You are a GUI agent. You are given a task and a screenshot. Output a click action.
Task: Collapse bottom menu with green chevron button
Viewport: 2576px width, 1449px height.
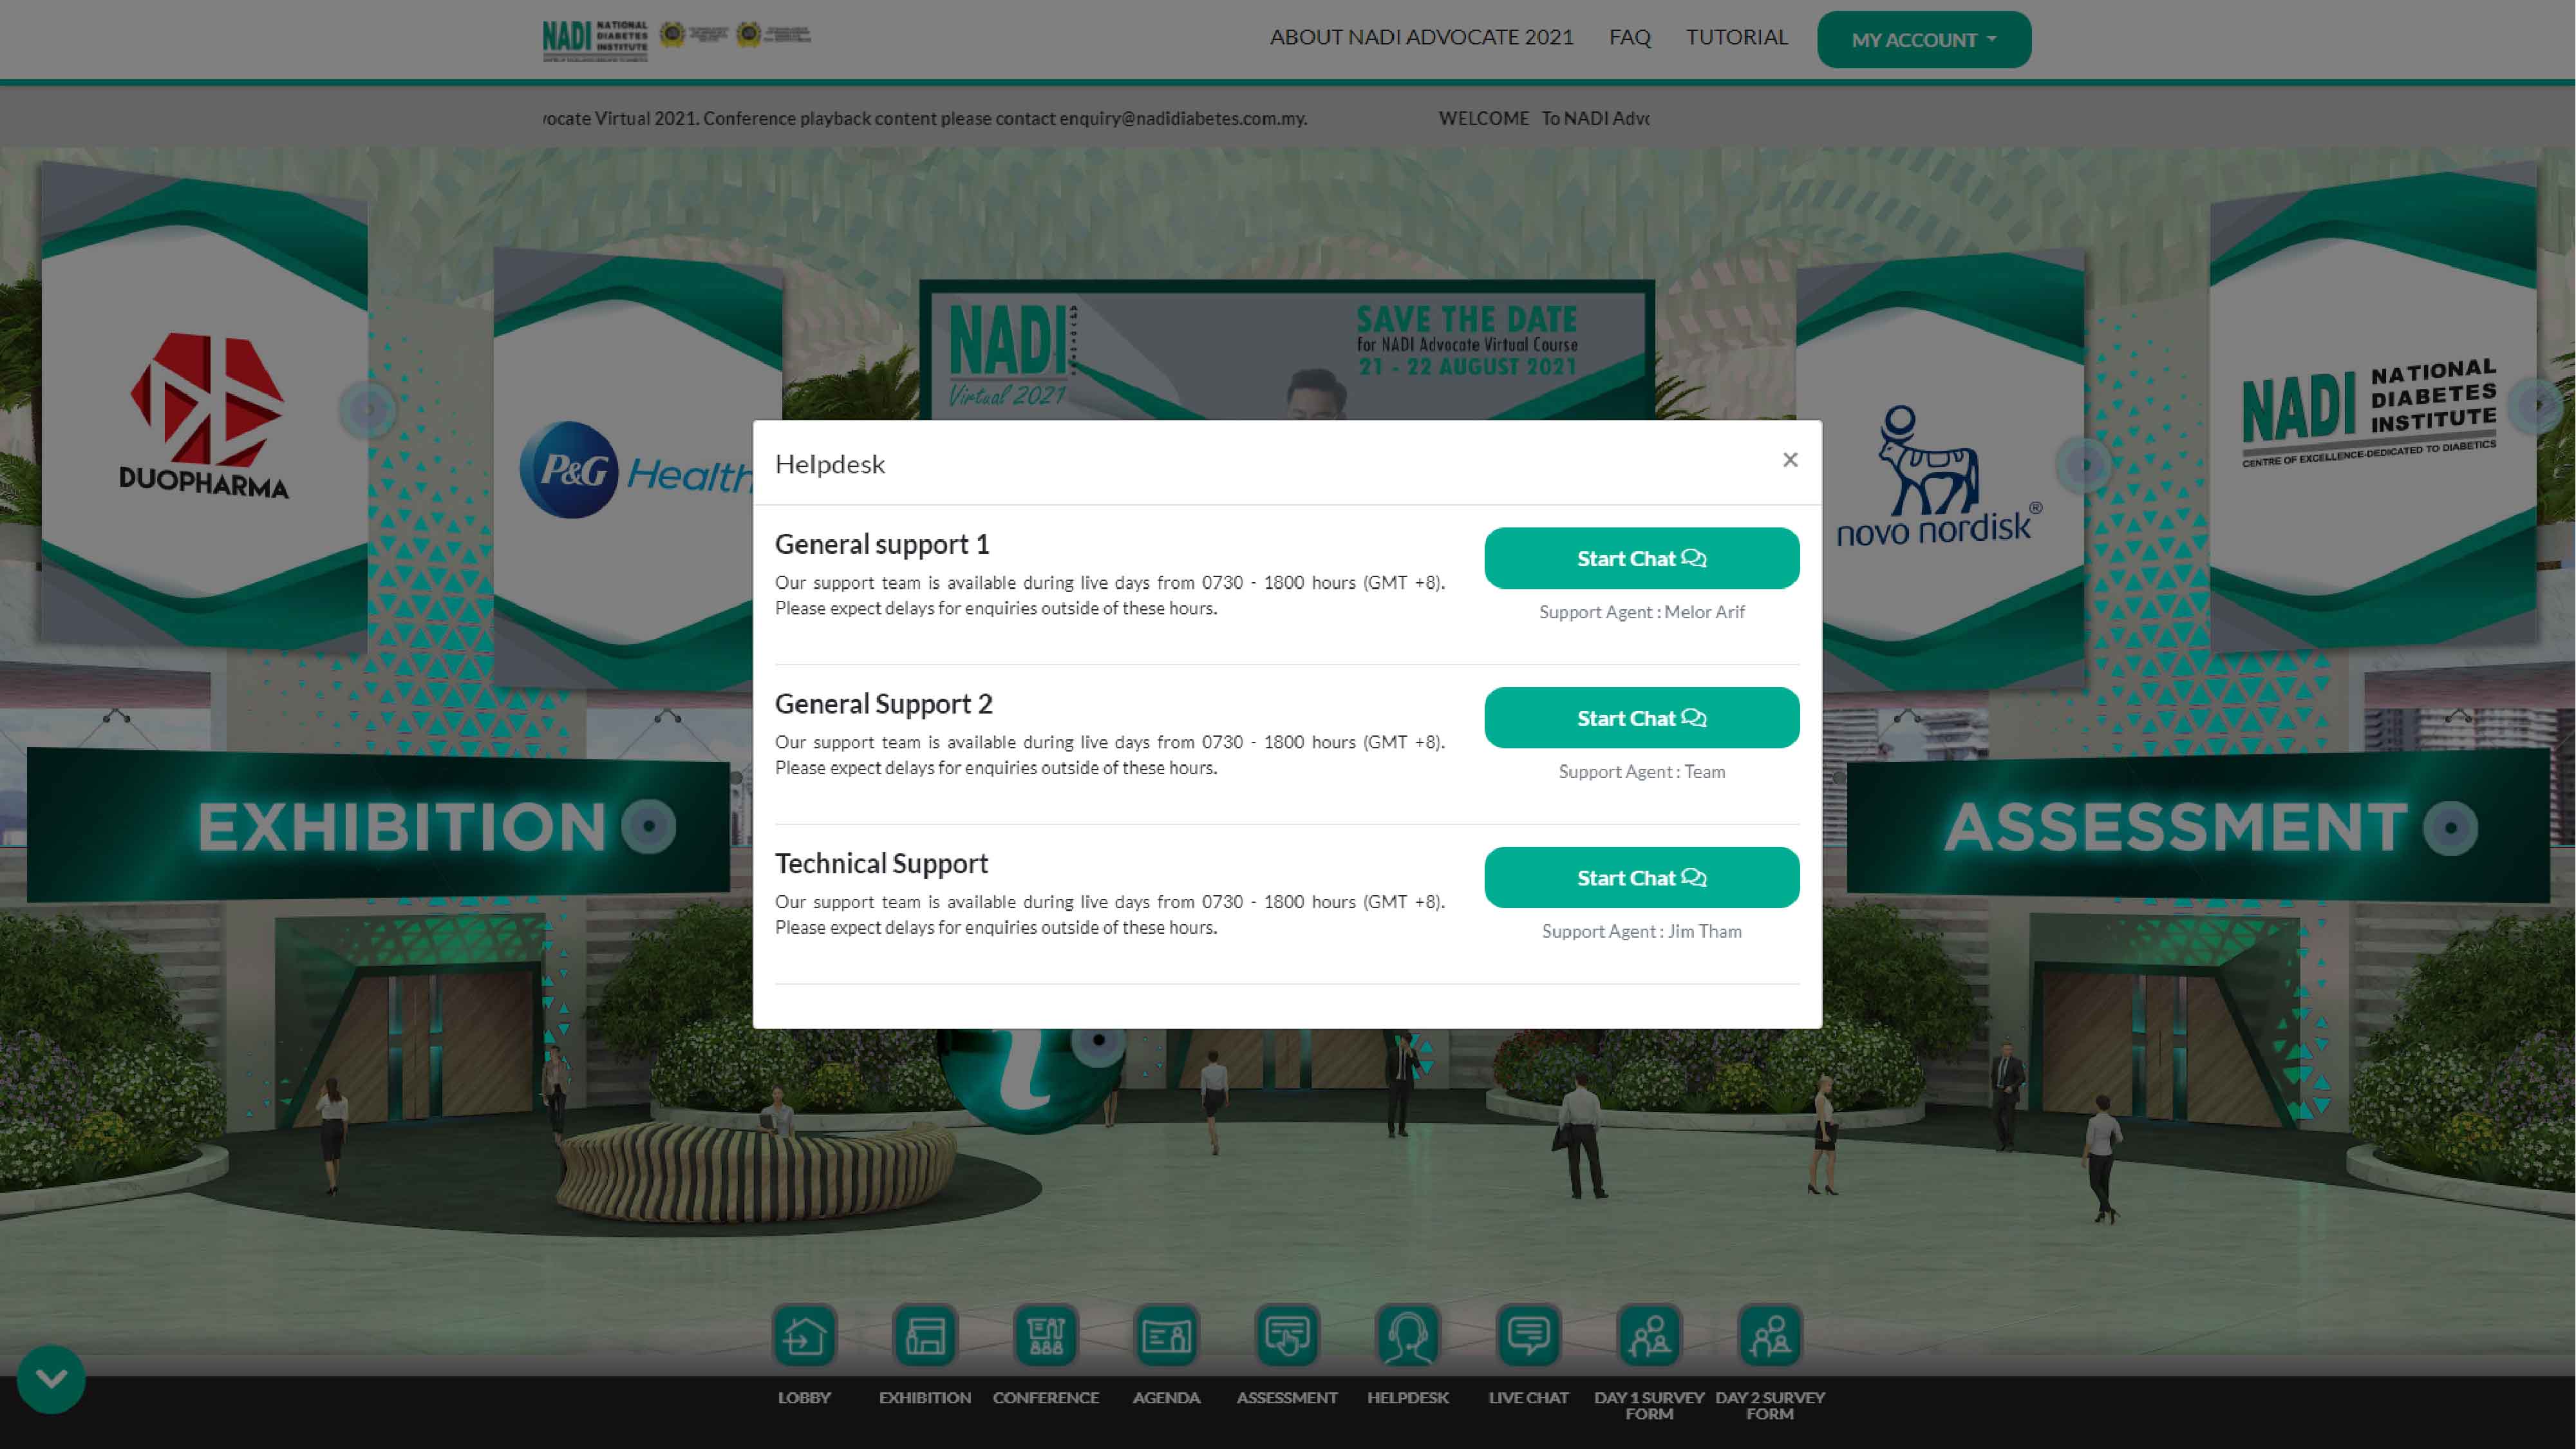(51, 1379)
